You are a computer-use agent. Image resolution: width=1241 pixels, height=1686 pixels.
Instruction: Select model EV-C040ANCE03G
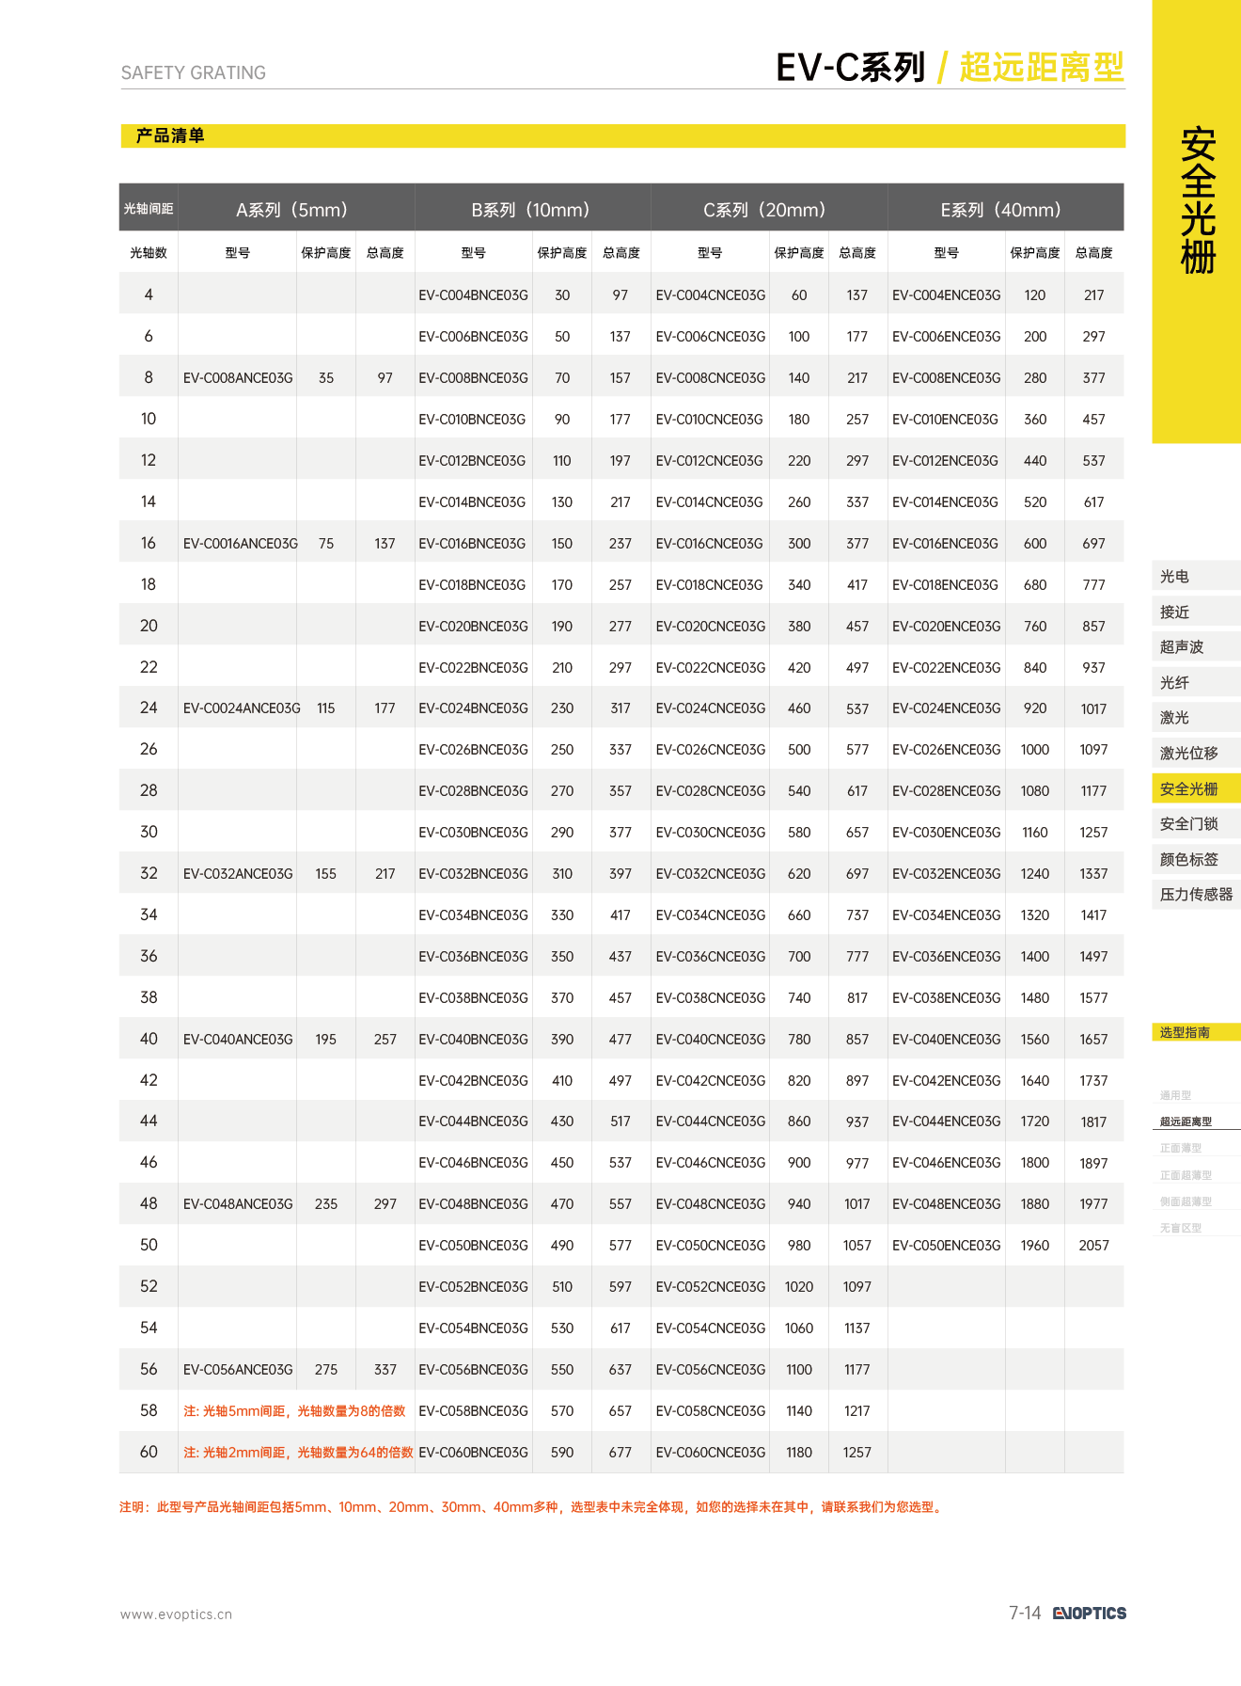point(238,1040)
